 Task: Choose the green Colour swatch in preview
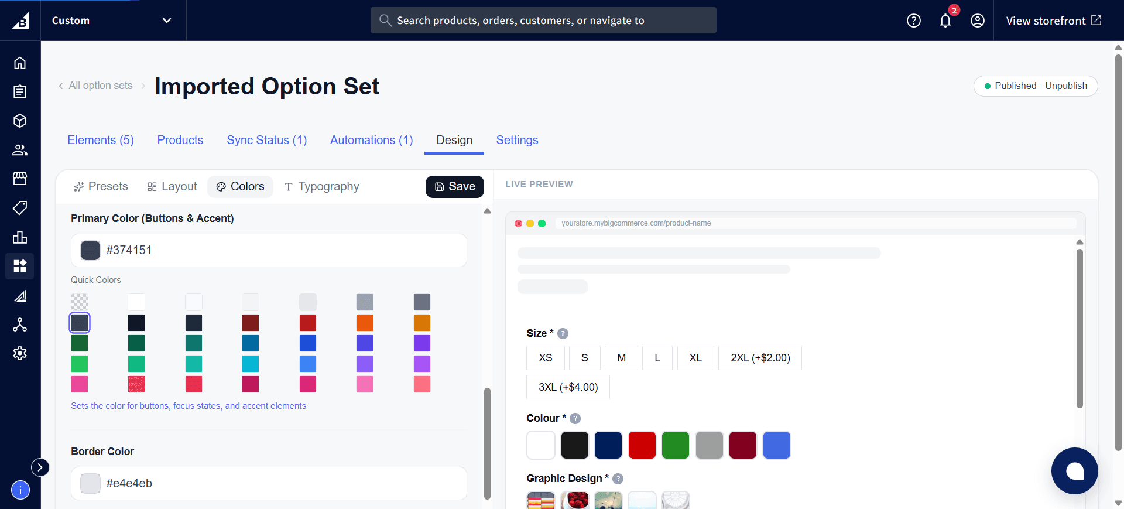(x=676, y=445)
